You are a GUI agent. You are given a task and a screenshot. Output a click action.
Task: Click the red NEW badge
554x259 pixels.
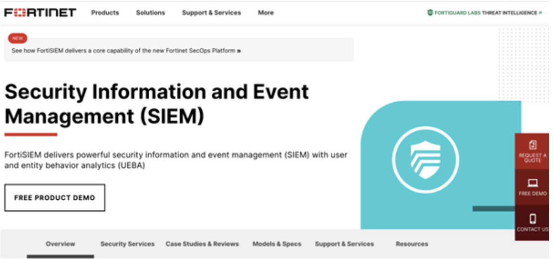coord(17,39)
